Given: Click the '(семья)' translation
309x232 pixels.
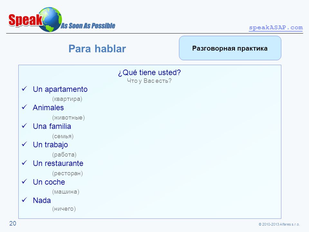Looking at the screenshot, I should tap(63, 136).
